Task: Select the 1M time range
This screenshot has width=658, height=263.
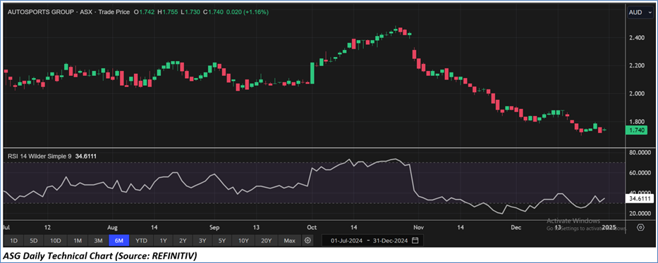Action: point(77,240)
